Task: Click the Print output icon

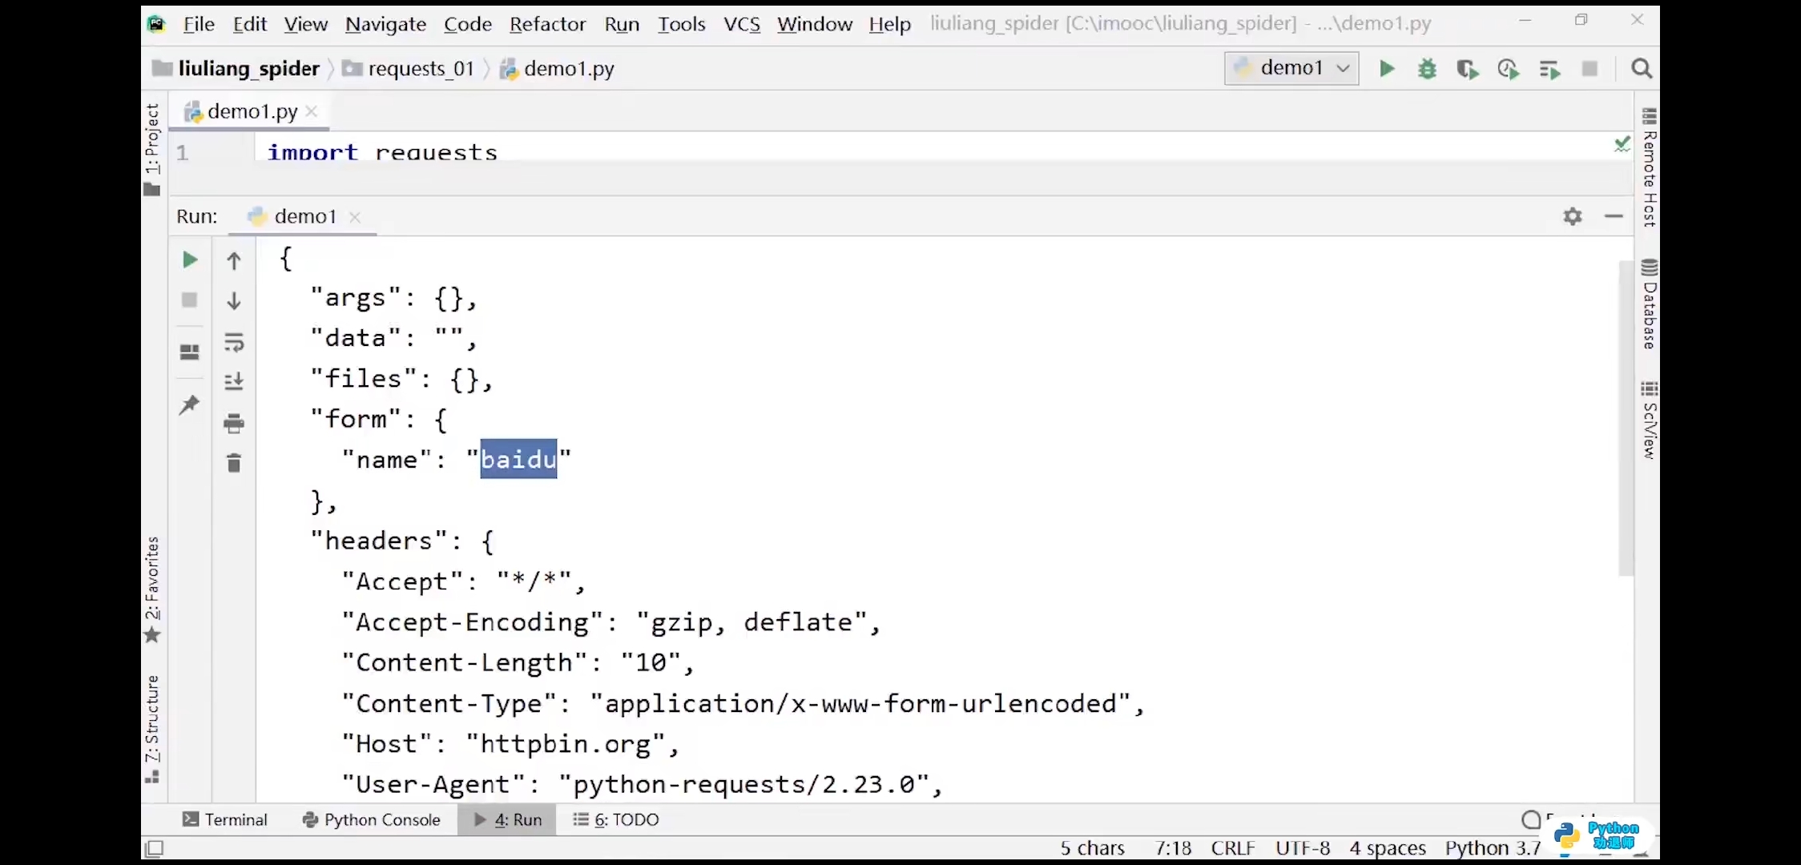Action: [x=234, y=423]
